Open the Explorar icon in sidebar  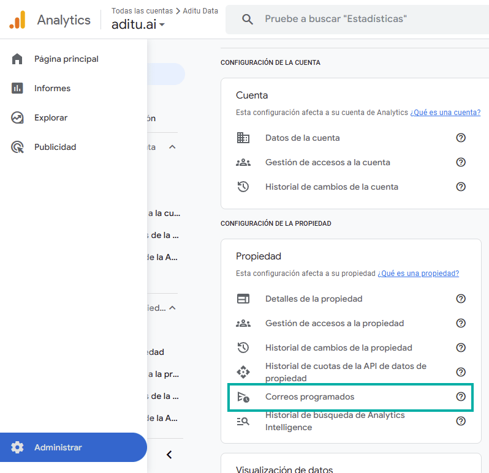pyautogui.click(x=17, y=117)
